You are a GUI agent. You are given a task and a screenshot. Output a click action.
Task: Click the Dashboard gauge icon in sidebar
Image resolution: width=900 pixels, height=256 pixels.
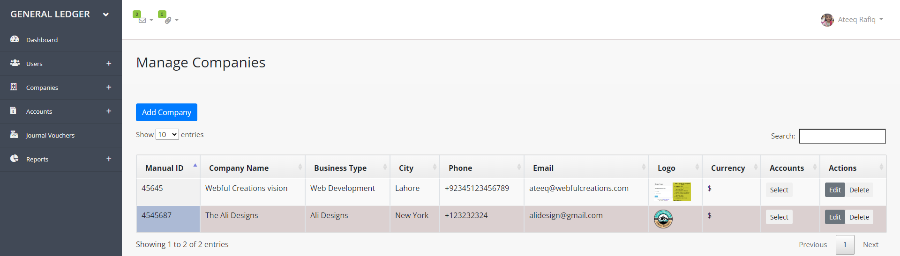pos(15,39)
